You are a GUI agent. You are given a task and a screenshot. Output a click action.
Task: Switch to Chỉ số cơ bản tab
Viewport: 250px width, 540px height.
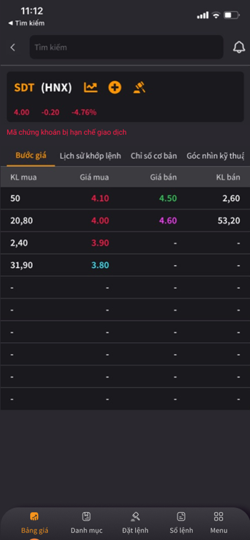pos(154,156)
